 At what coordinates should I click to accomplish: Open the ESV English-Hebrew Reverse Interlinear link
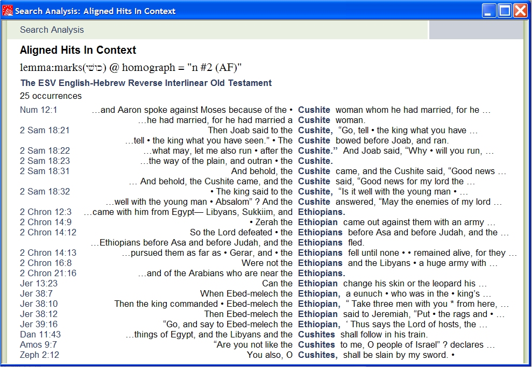[x=146, y=83]
